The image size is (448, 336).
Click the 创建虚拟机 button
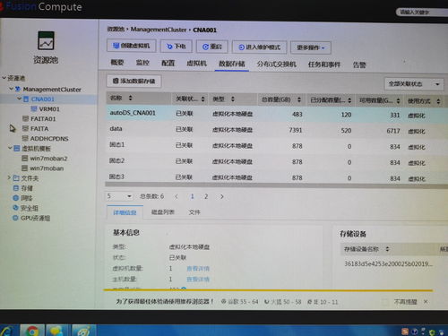[x=132, y=46]
